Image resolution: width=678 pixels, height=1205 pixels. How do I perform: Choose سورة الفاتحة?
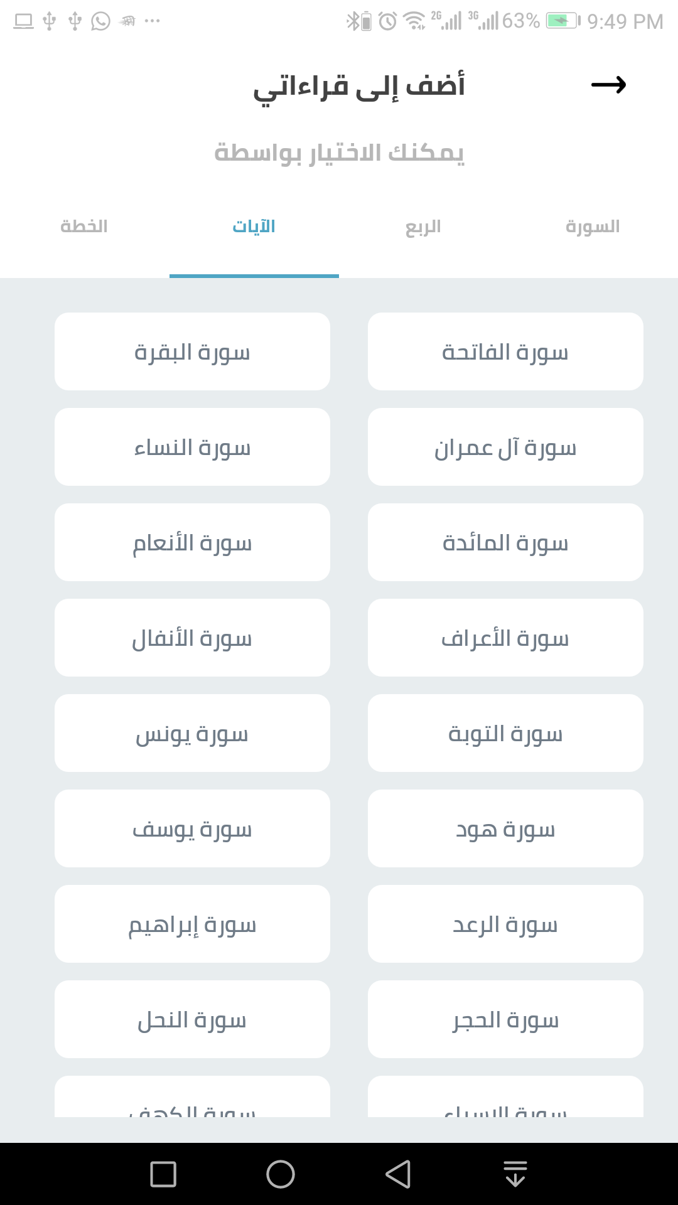tap(505, 351)
